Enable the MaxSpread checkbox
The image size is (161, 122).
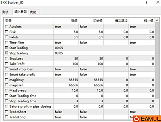[x=6, y=91]
